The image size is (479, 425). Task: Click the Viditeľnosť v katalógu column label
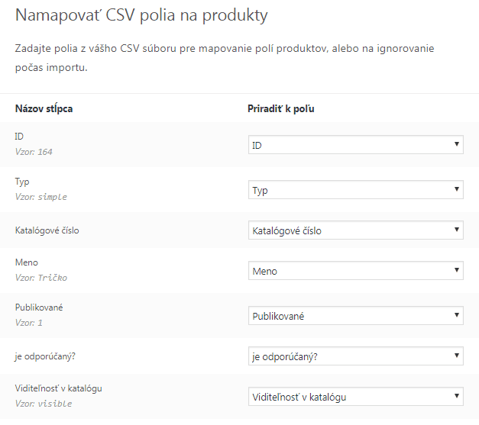[59, 388]
